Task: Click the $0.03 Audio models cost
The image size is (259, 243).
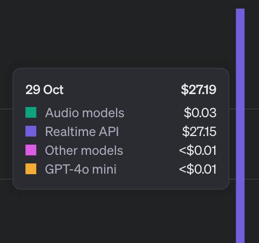Action: pos(200,113)
